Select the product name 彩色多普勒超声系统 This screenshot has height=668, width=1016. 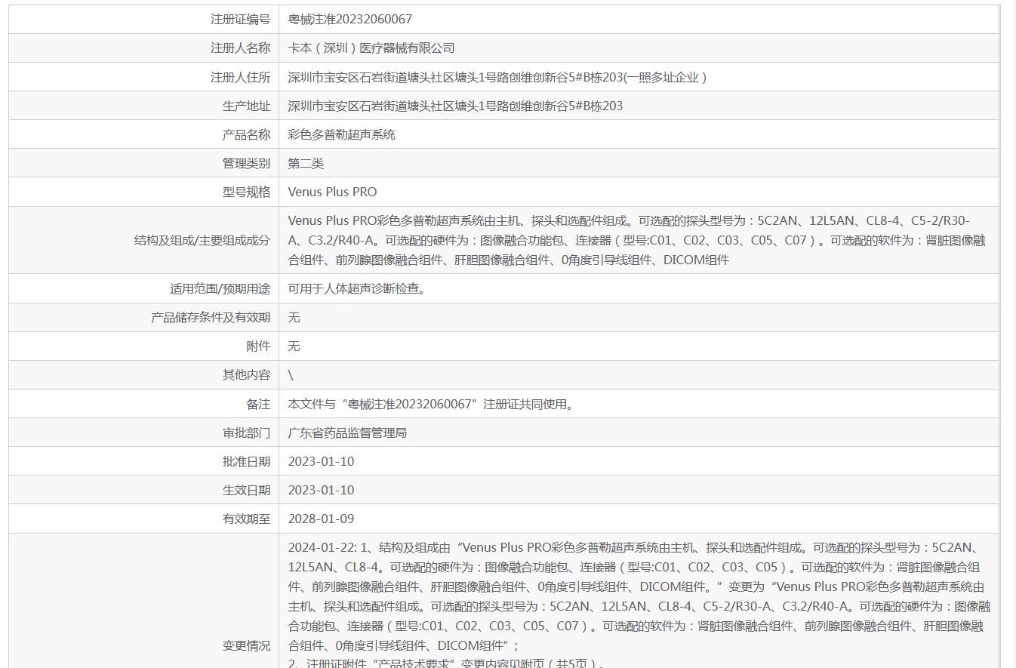(342, 134)
